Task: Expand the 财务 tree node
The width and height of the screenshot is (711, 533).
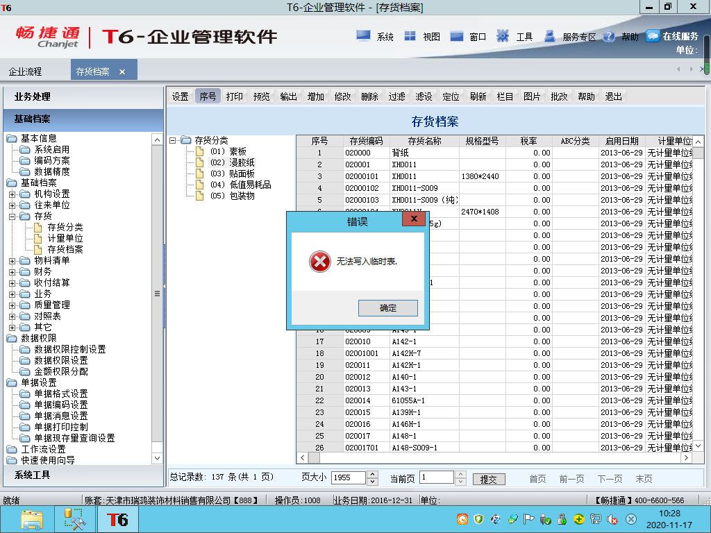Action: (x=12, y=272)
